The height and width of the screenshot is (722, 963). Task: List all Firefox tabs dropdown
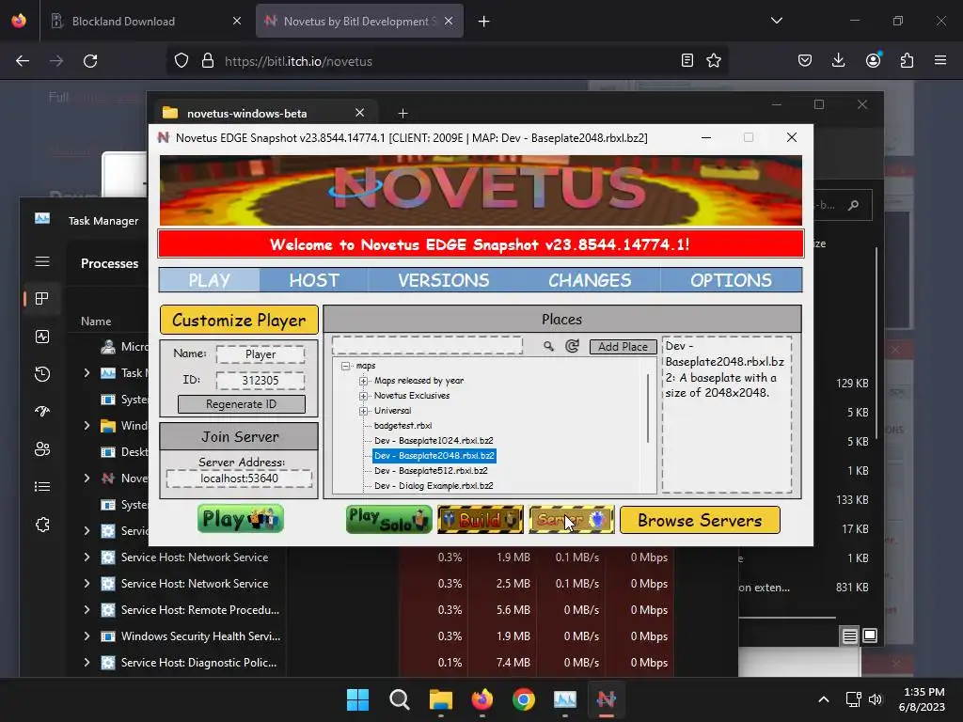pyautogui.click(x=776, y=21)
